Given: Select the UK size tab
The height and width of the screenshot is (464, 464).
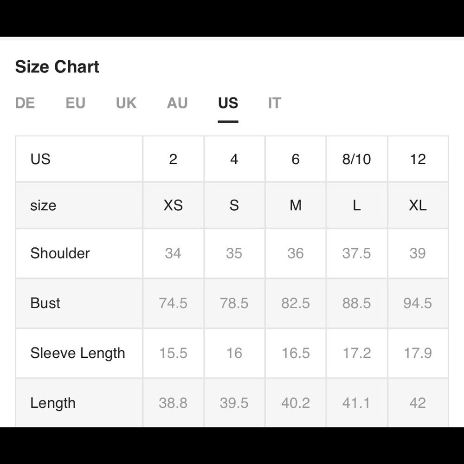Looking at the screenshot, I should click(126, 103).
